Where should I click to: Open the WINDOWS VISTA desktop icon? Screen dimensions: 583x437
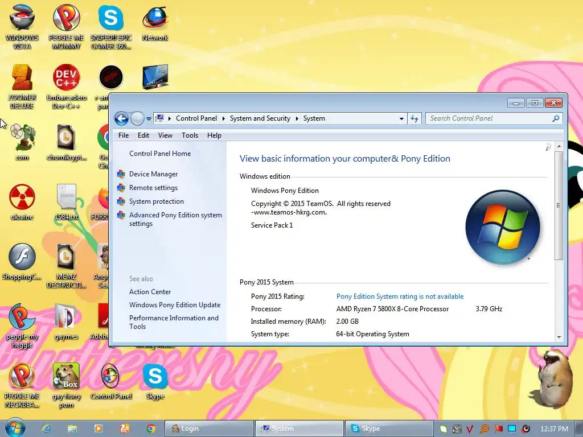[x=22, y=26]
